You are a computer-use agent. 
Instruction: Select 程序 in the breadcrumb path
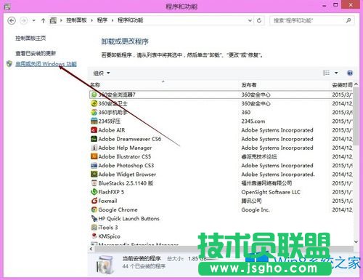click(102, 20)
